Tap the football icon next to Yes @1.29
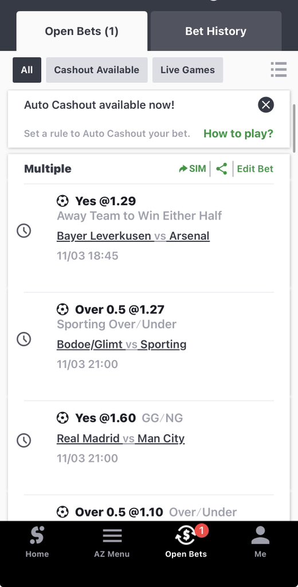 tap(62, 201)
